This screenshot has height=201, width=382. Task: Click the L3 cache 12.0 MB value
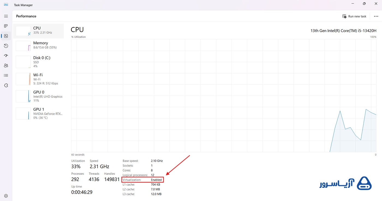click(156, 194)
